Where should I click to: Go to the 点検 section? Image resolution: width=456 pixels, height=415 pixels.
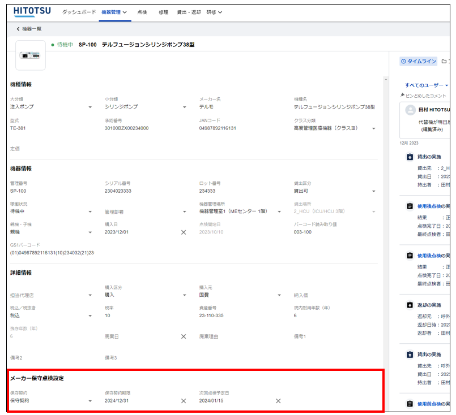click(x=142, y=12)
